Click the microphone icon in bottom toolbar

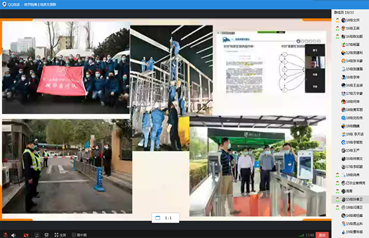click(x=5, y=234)
